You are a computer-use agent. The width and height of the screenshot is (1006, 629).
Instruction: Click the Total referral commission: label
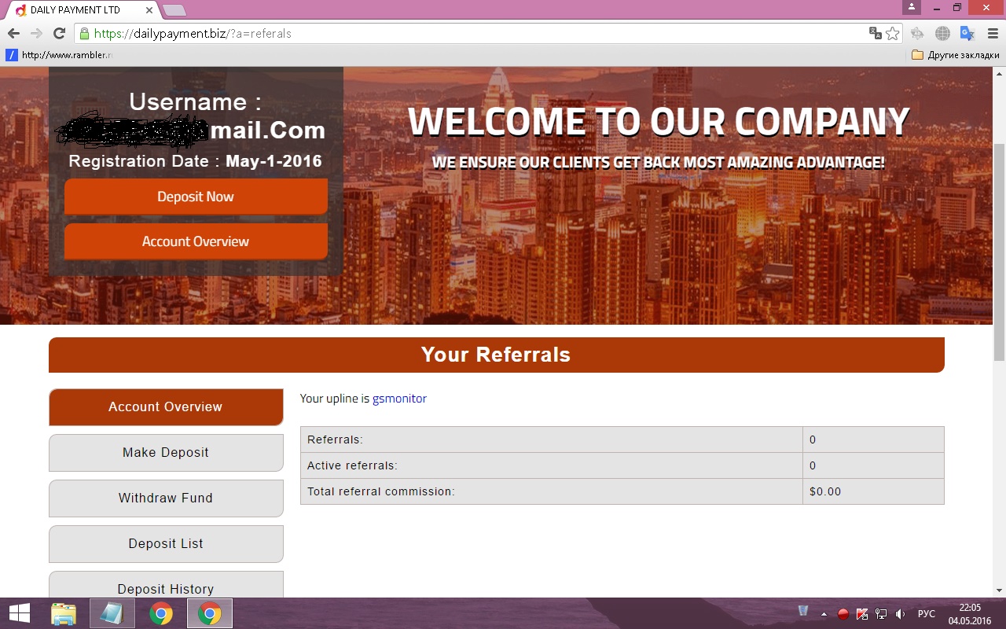click(x=381, y=491)
